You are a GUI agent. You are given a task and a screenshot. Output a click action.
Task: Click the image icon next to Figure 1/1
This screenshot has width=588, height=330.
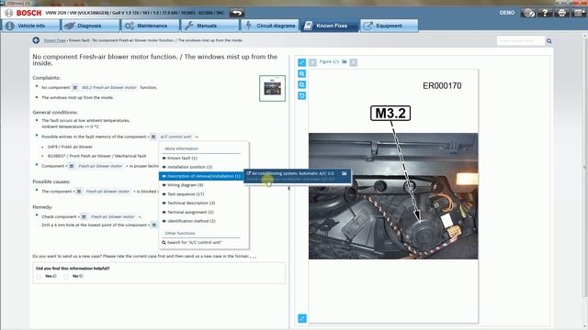[x=345, y=61]
